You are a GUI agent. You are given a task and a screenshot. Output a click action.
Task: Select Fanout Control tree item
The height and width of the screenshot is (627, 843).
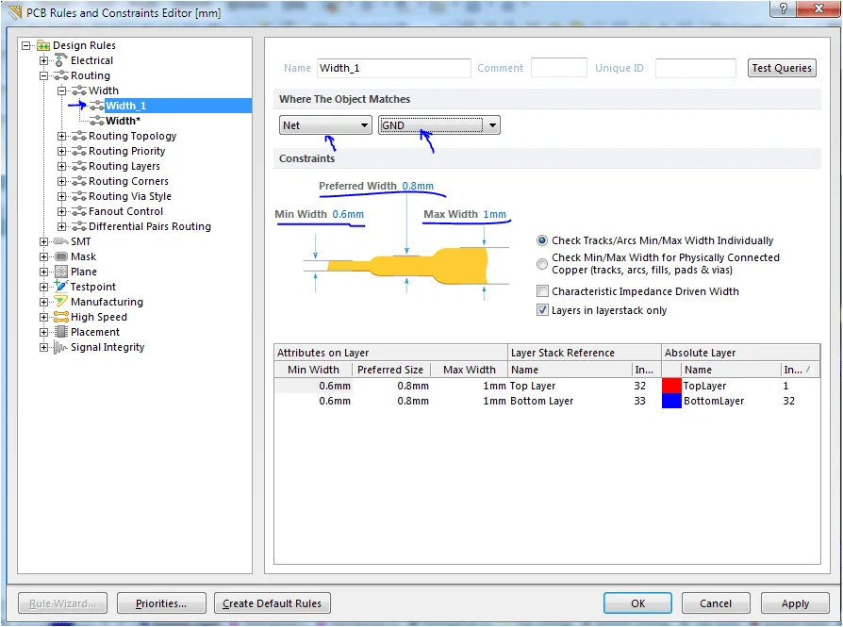(125, 211)
